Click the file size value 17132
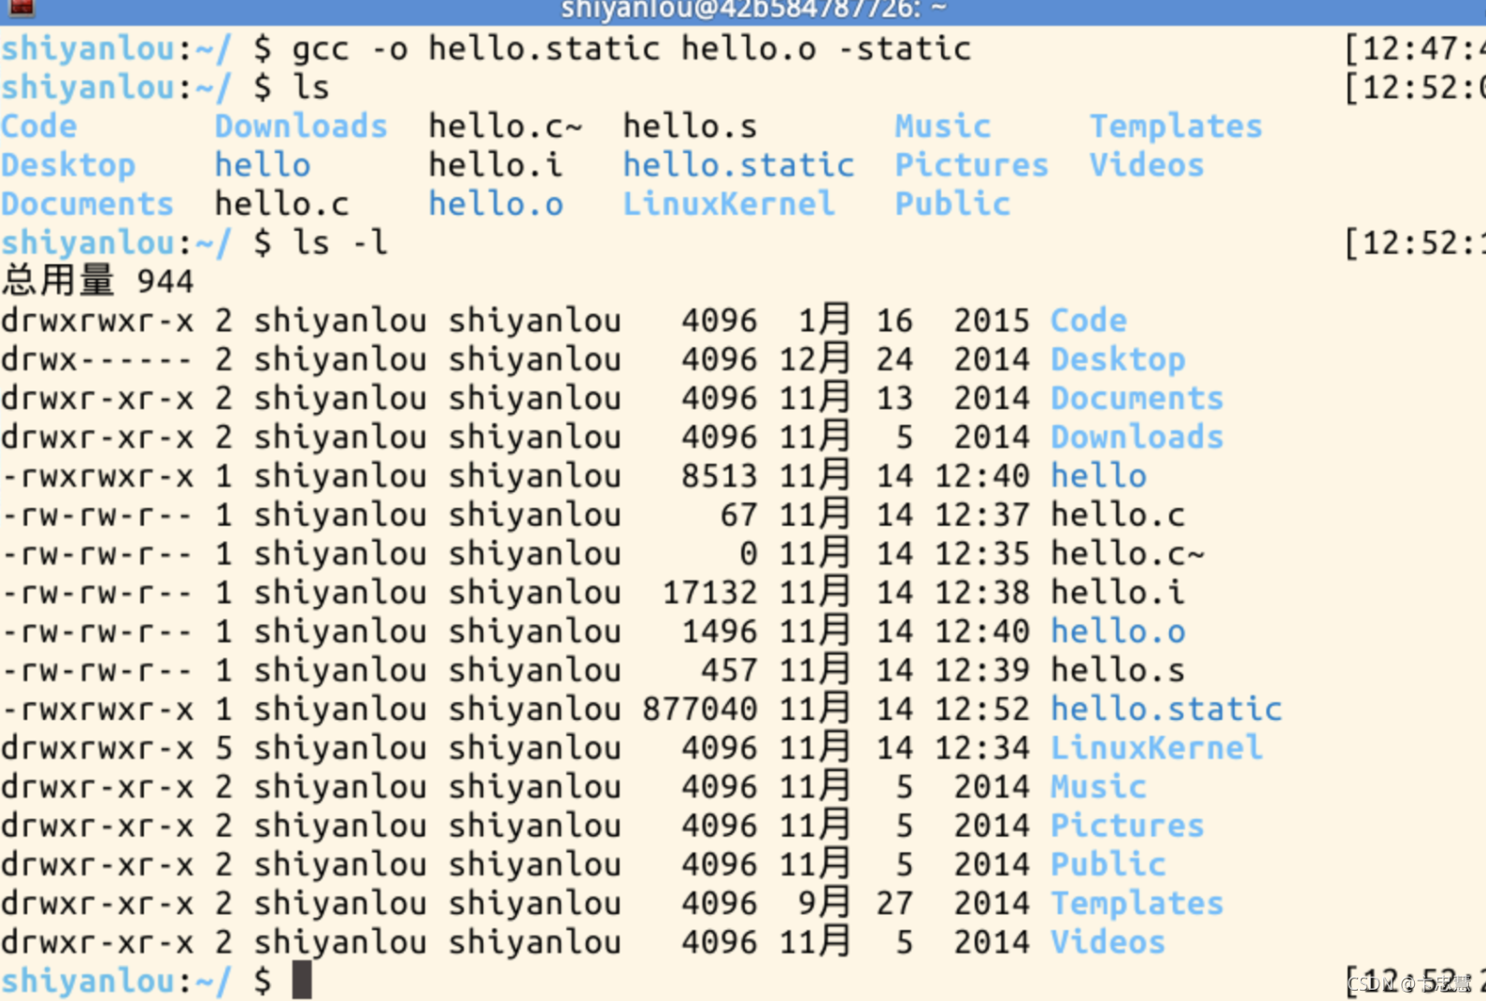This screenshot has width=1486, height=1001. (709, 592)
